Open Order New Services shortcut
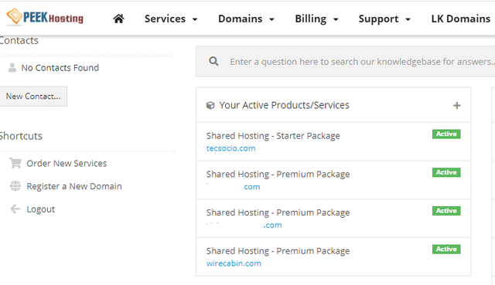Viewport: 495px width, 285px height. [67, 163]
